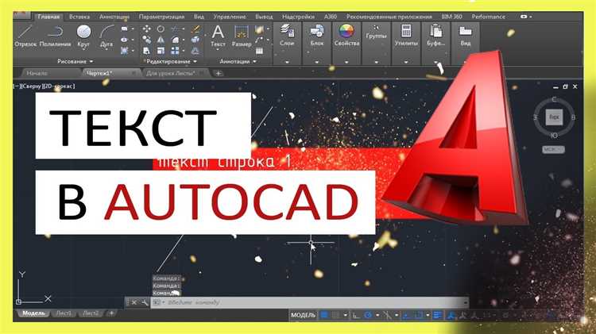The image size is (596, 334).
Task: Click the Размер dimension tool
Action: pyautogui.click(x=242, y=36)
